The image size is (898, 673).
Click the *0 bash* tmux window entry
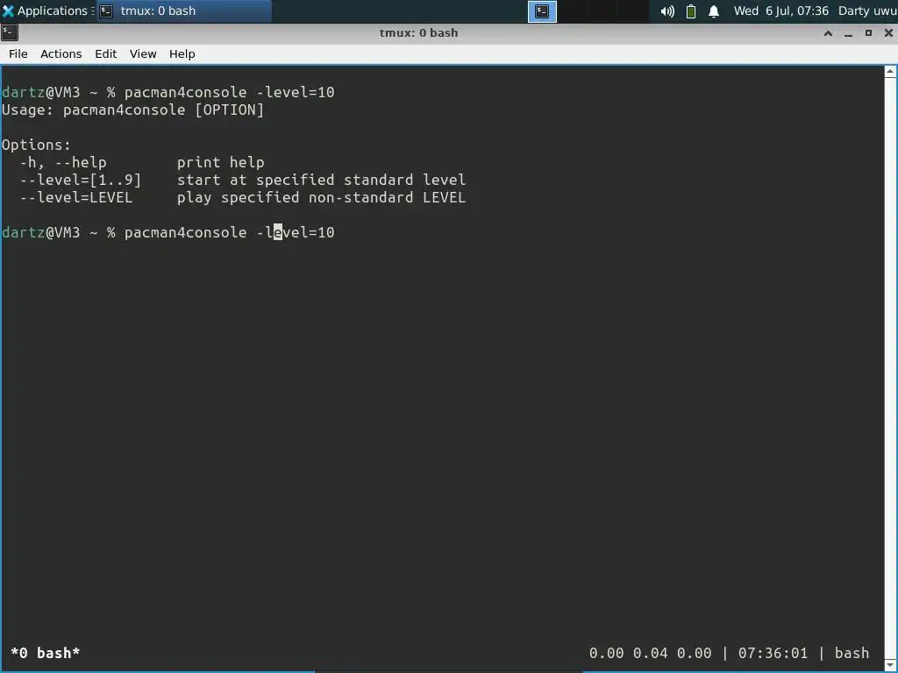(46, 653)
